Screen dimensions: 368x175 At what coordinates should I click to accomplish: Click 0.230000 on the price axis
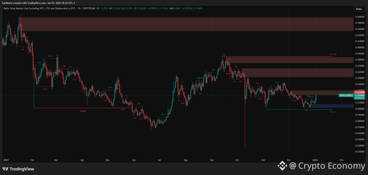pos(360,152)
